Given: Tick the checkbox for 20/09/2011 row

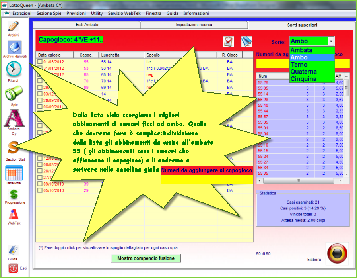Looking at the screenshot, I should tap(40, 100).
